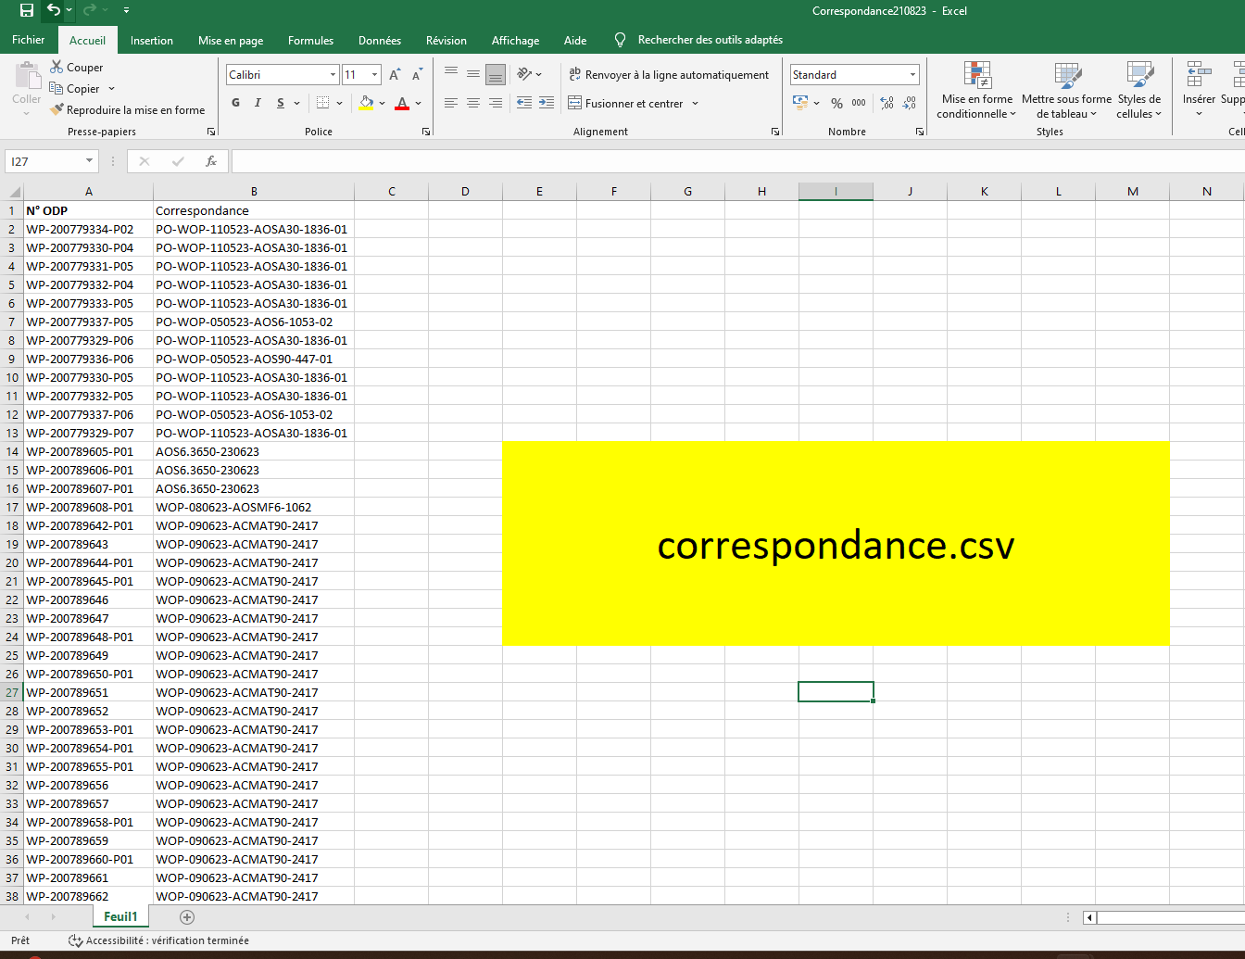Click the Undo arrow icon

click(x=54, y=10)
